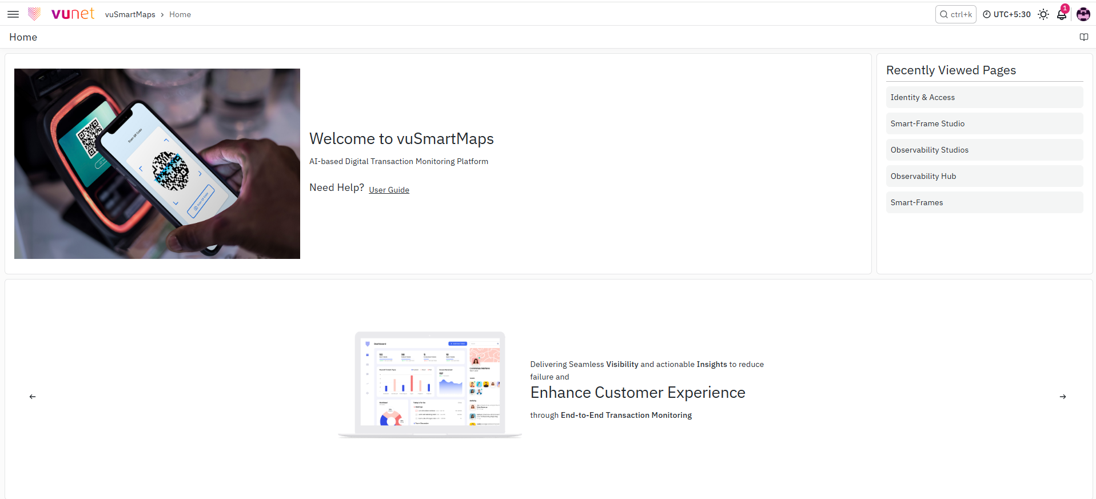Image resolution: width=1096 pixels, height=499 pixels.
Task: Click the QR payment welcome image
Action: (x=157, y=163)
